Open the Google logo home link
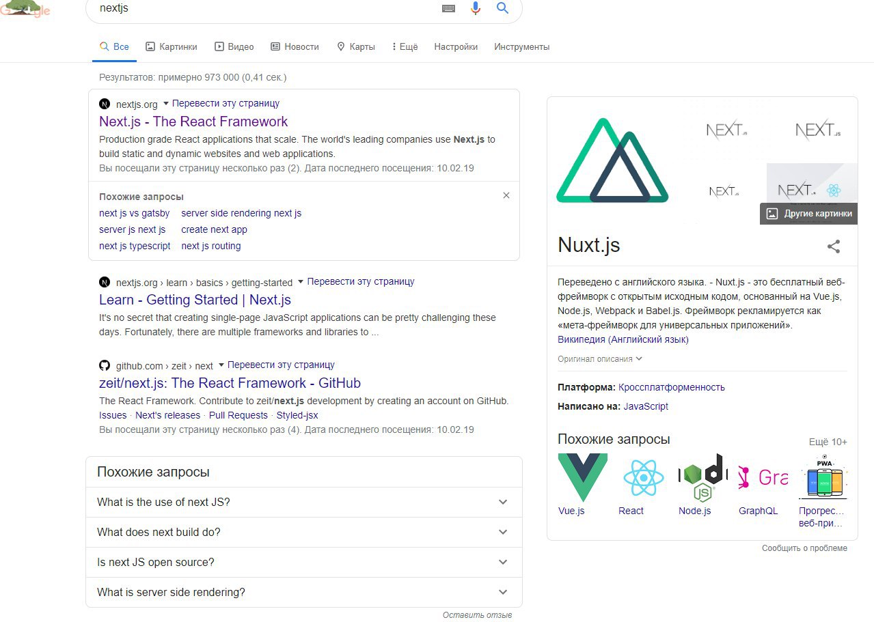The image size is (874, 622). pos(26,9)
